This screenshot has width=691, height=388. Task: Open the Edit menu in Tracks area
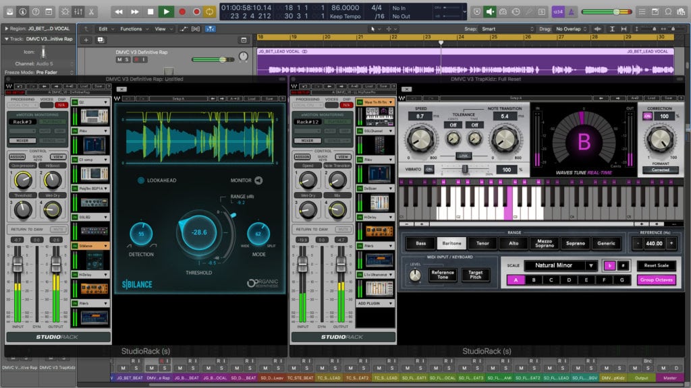pyautogui.click(x=106, y=29)
